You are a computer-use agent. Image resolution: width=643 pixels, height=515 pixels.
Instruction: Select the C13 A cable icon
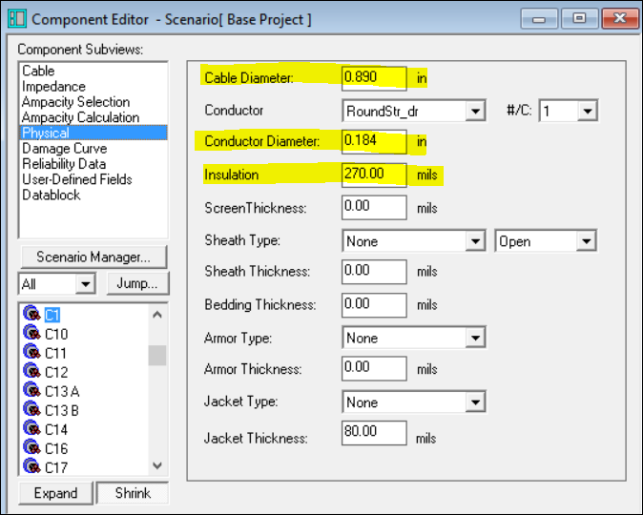(x=31, y=390)
